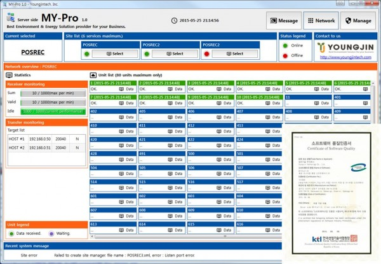The height and width of the screenshot is (264, 381).
Task: Open the Message panel
Action: pos(284,21)
